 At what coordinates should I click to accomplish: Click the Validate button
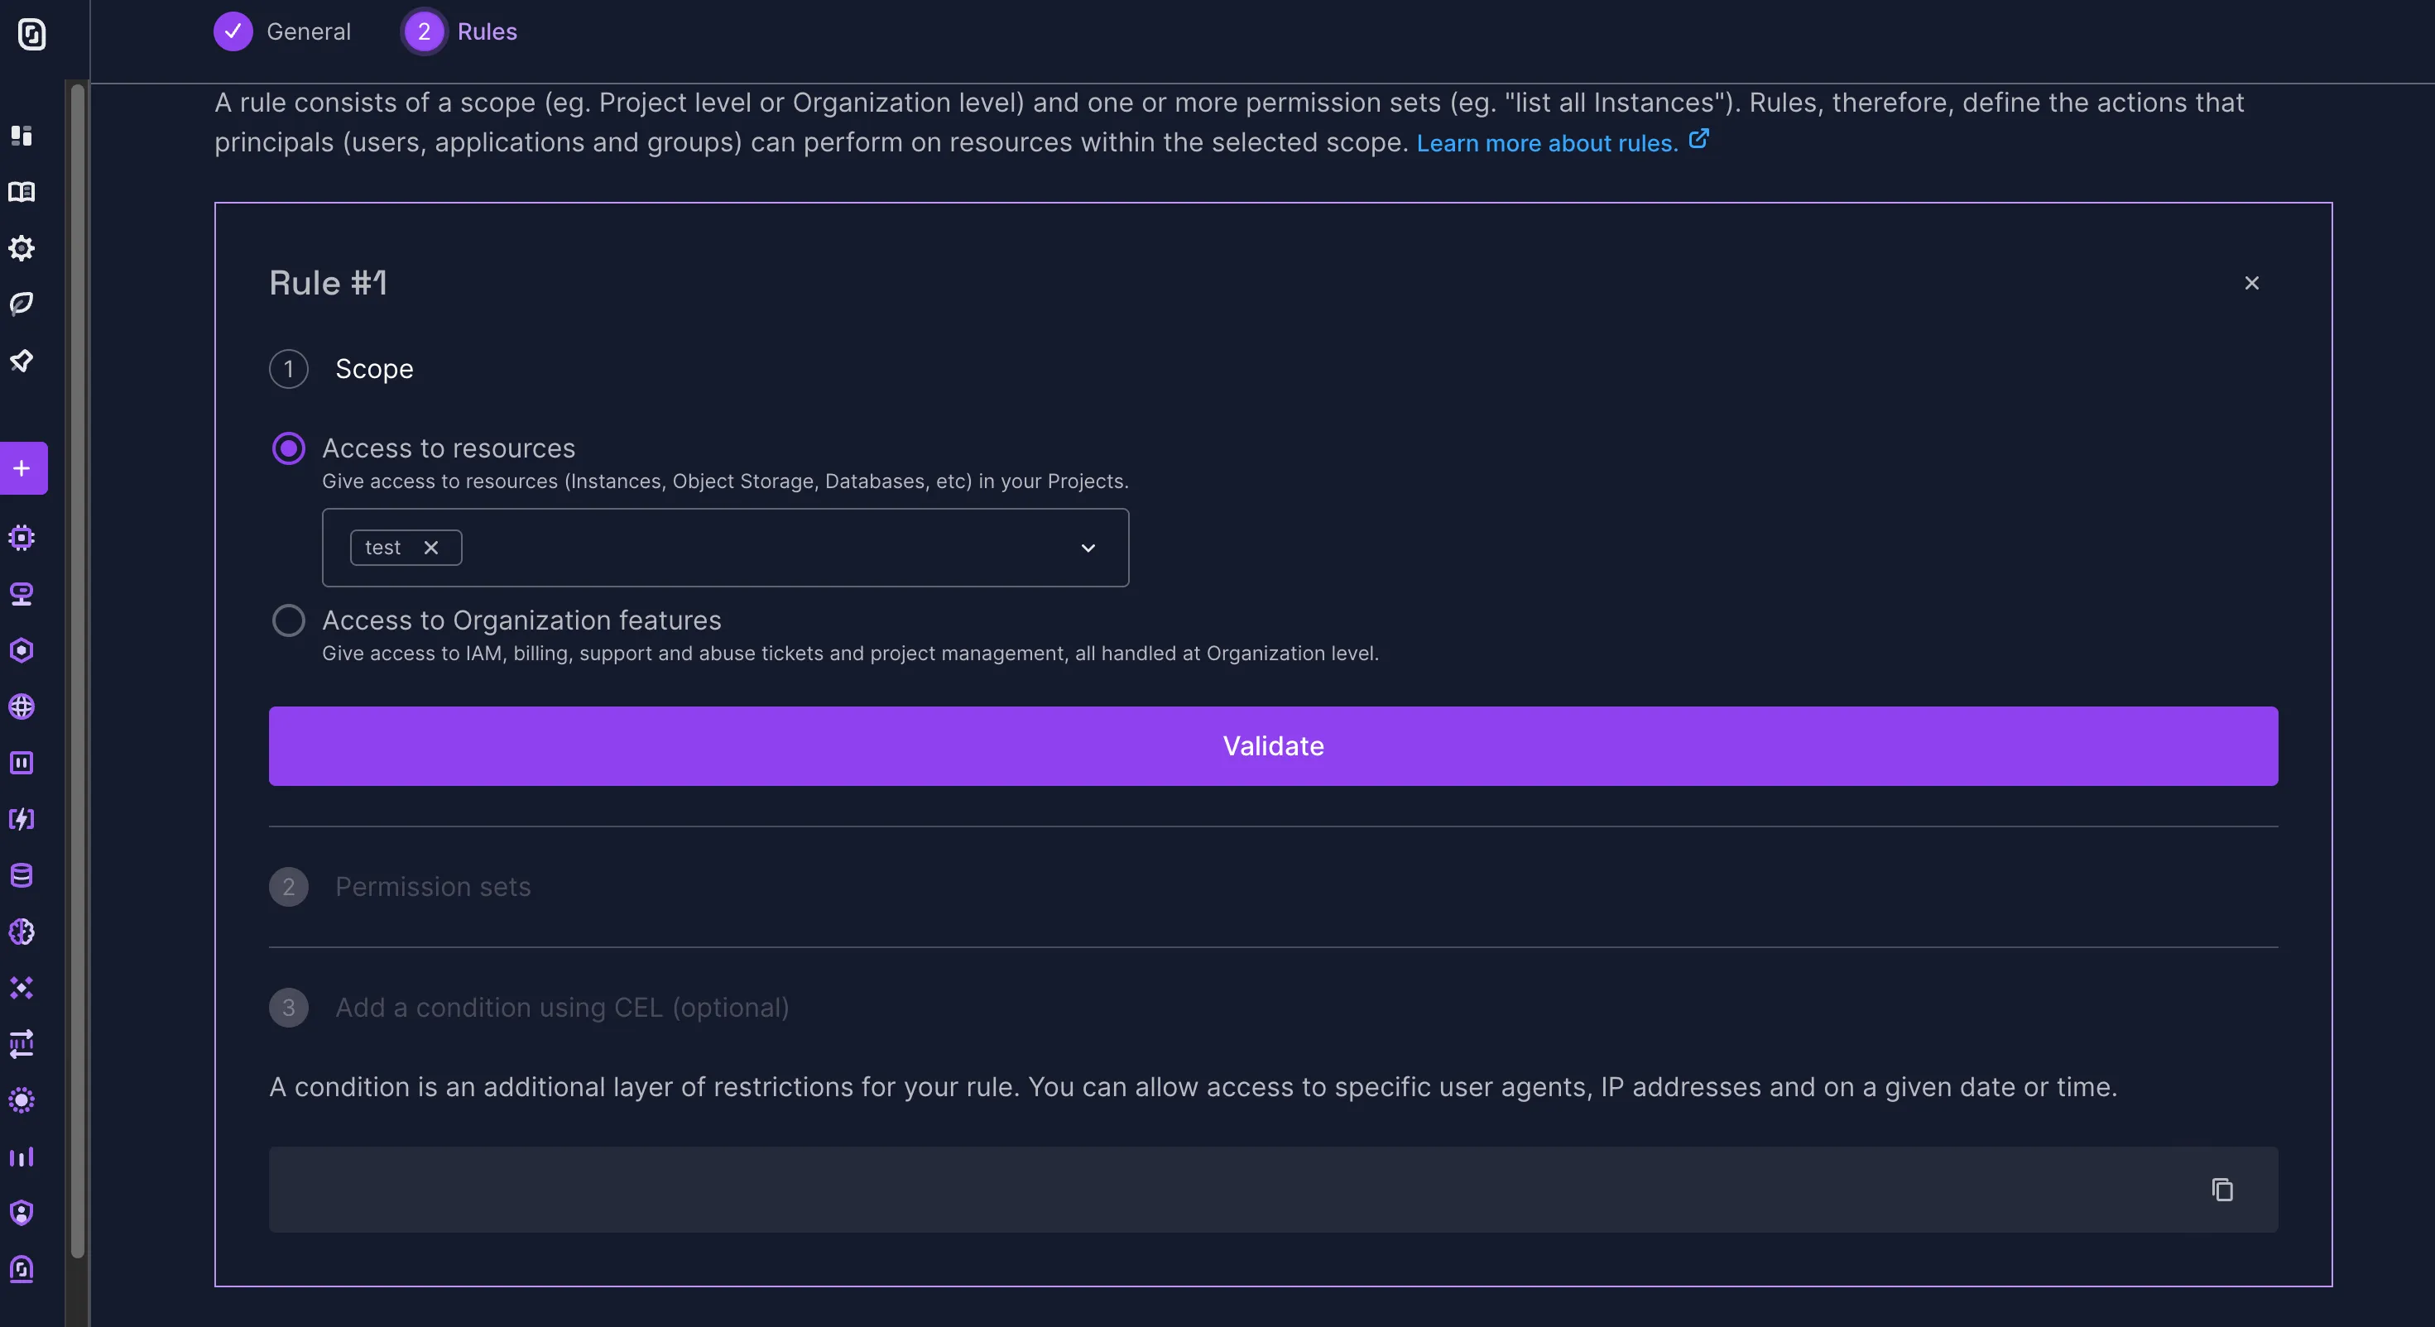pos(1272,745)
